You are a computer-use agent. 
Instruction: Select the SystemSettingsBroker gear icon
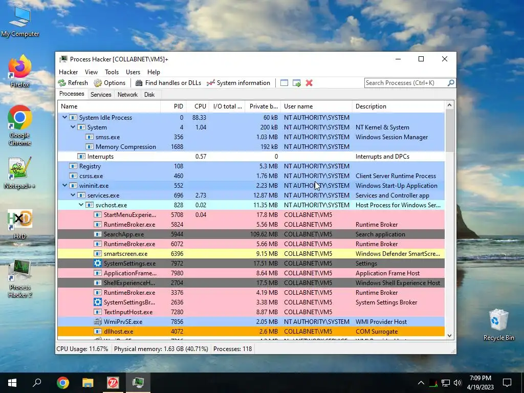98,302
